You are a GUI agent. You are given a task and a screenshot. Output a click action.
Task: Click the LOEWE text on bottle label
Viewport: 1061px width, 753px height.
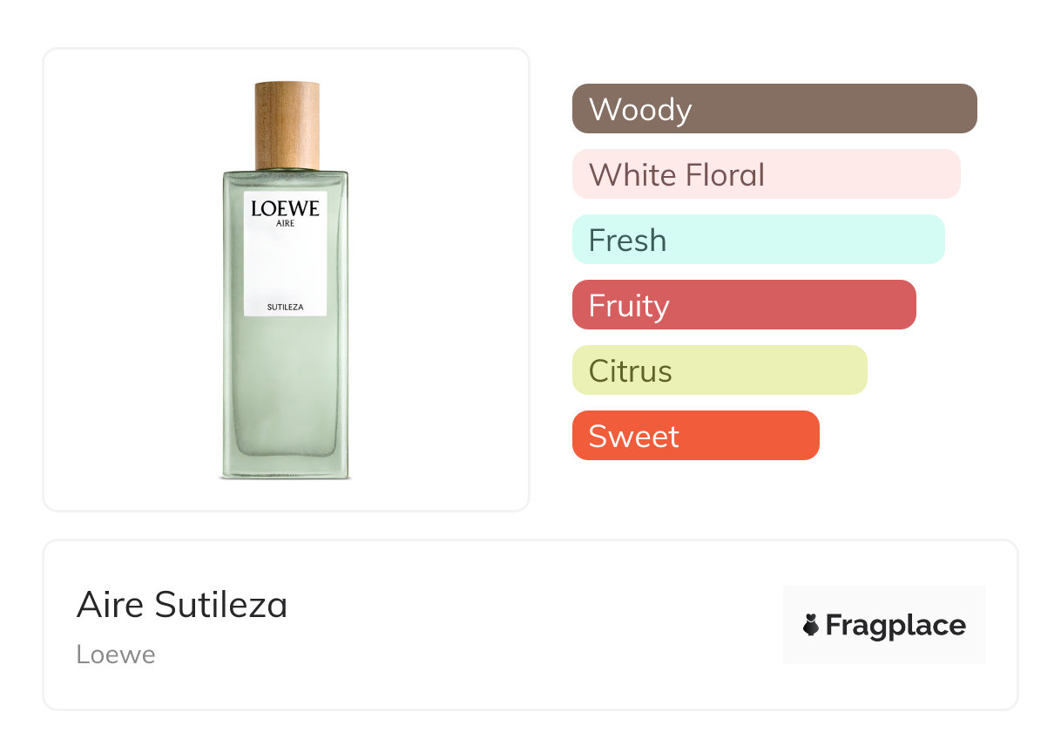tap(285, 209)
